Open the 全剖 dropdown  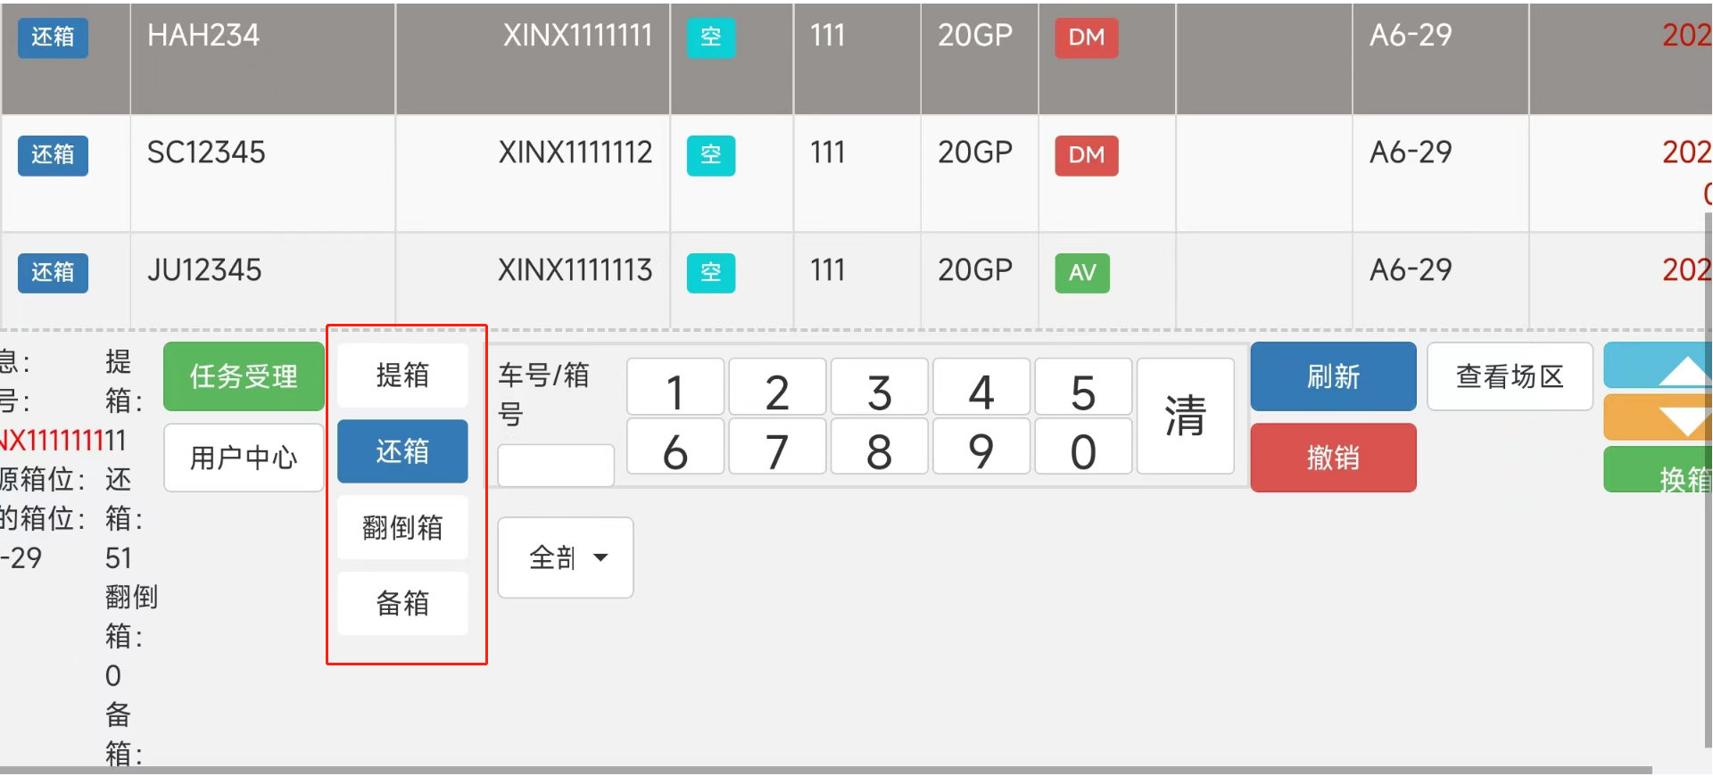pyautogui.click(x=566, y=558)
